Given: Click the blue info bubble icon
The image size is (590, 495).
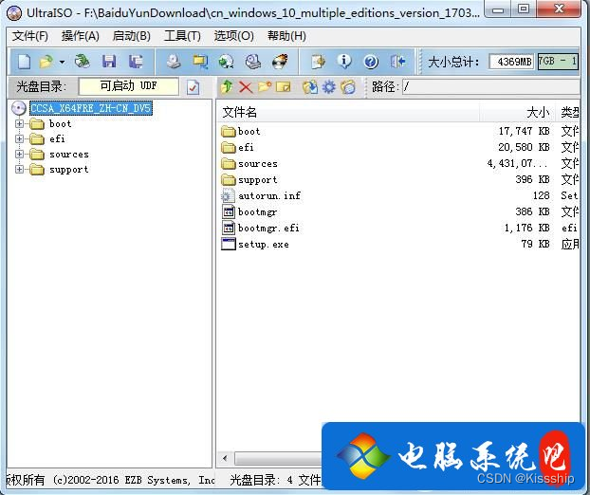Looking at the screenshot, I should point(344,62).
